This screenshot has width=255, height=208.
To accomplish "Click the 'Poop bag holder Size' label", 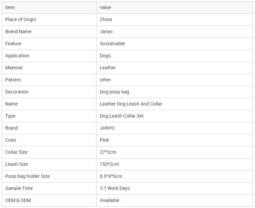I will (x=27, y=176).
